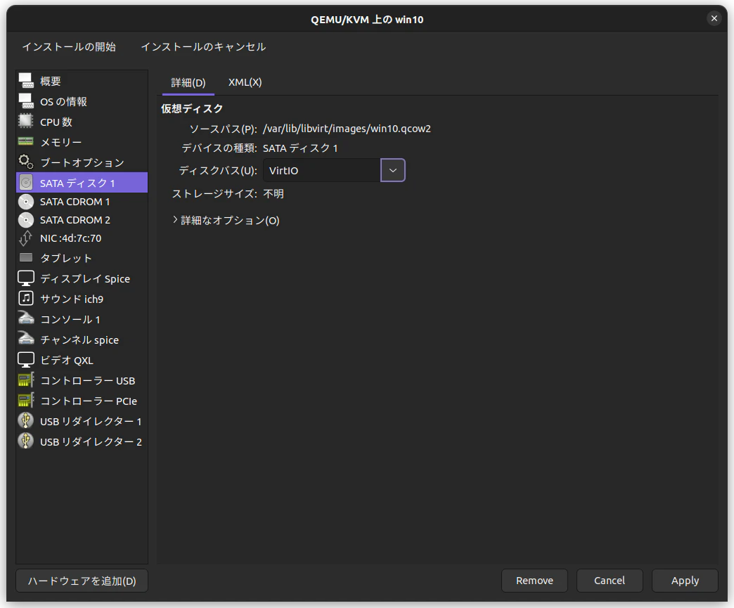Open the NIC :4d:7c:70 network icon
Viewport: 734px width, 608px height.
(26, 238)
